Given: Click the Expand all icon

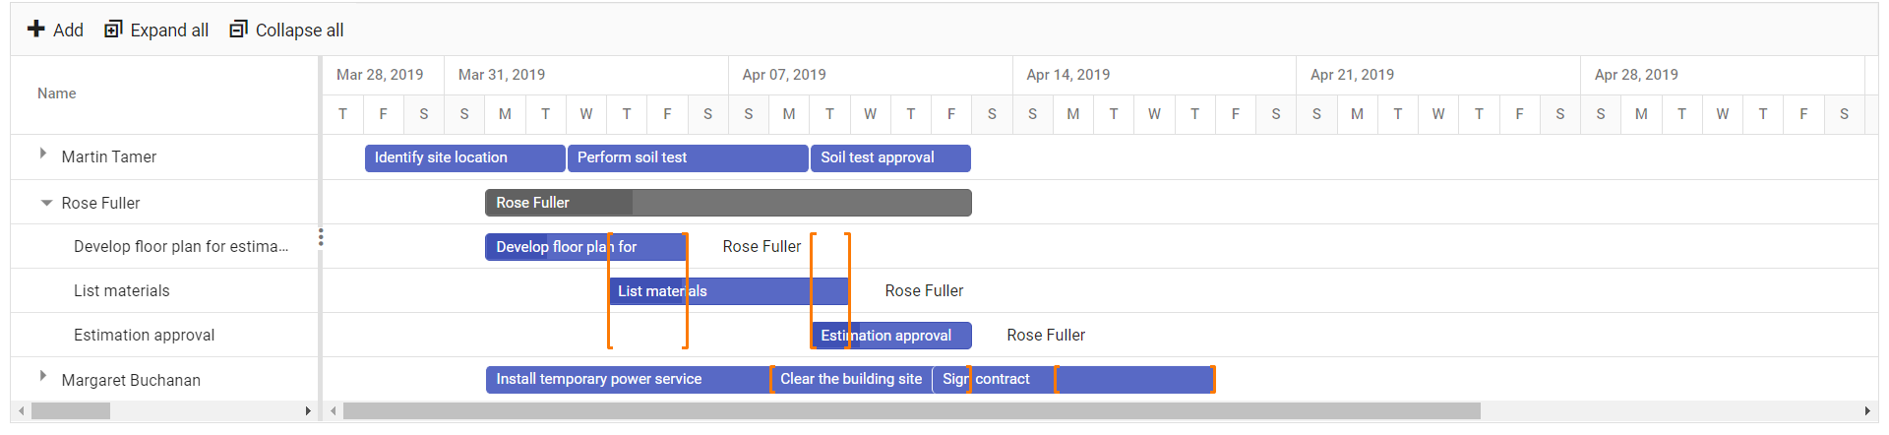Looking at the screenshot, I should [x=113, y=30].
